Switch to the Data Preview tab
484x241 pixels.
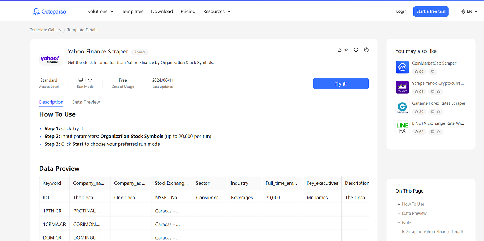tap(86, 102)
